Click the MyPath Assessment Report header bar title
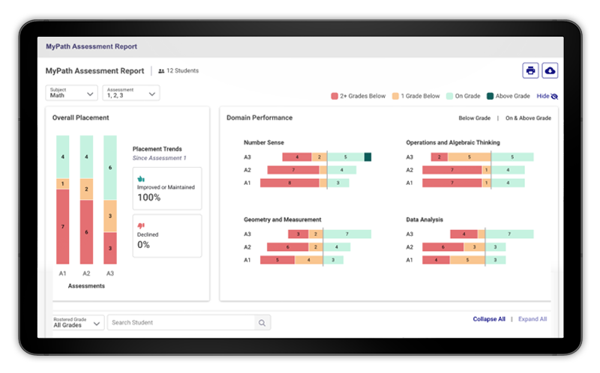Viewport: 600px width, 373px height. point(91,46)
